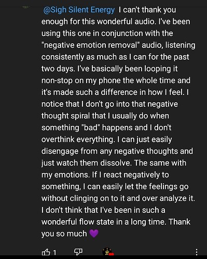Tap the like count number
Screen dimensions: 207x259
[54, 253]
